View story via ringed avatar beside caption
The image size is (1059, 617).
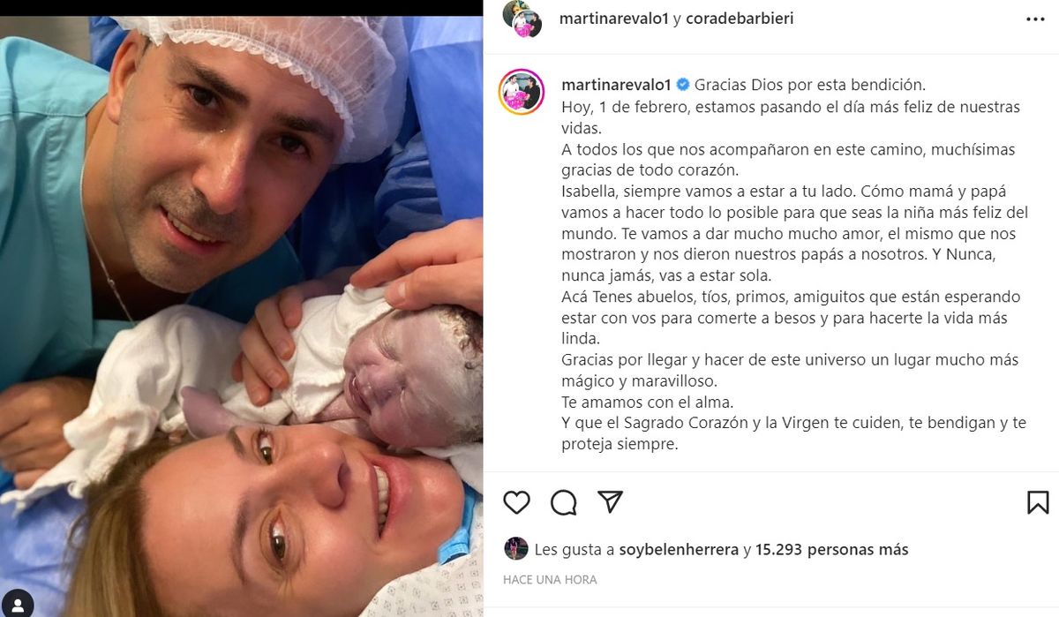(x=522, y=91)
